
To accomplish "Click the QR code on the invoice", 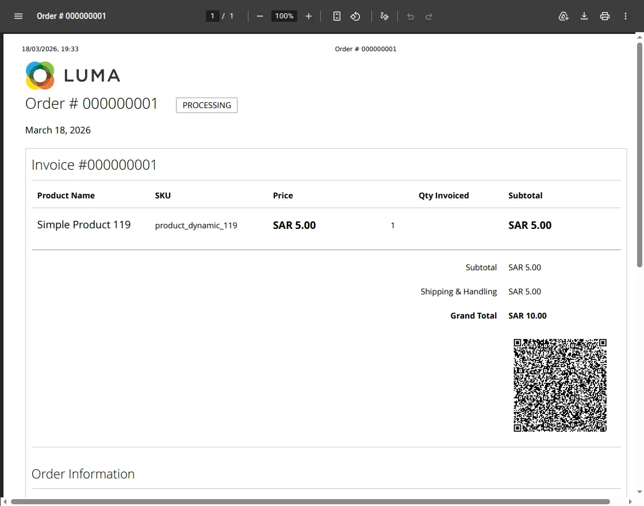I will tap(559, 385).
